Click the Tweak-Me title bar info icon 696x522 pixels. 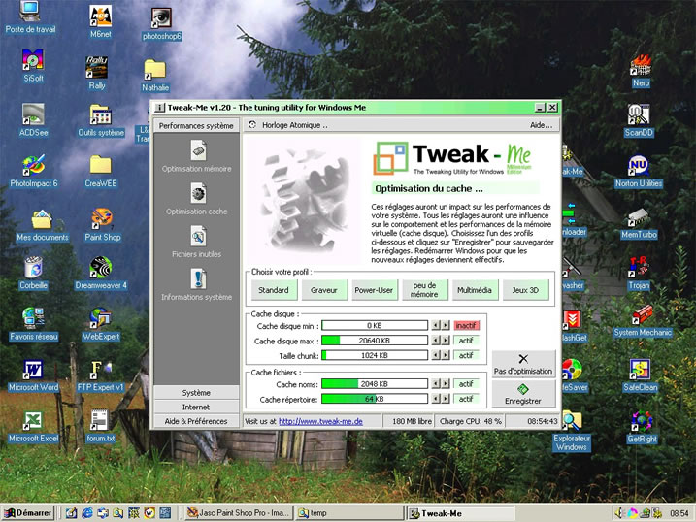[x=160, y=108]
